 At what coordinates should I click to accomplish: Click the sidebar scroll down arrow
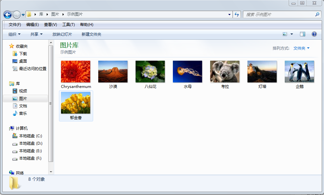tap(51, 172)
